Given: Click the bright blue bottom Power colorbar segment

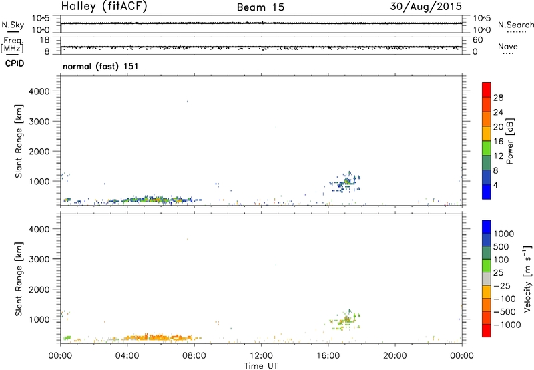Looking at the screenshot, I should coord(487,192).
